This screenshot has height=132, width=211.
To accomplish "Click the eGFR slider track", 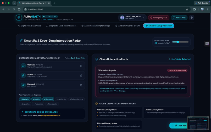I will pos(180,42).
